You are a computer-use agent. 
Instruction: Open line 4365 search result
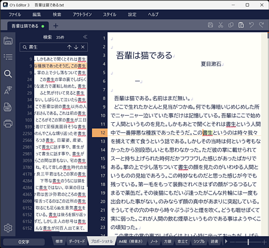point(61,194)
